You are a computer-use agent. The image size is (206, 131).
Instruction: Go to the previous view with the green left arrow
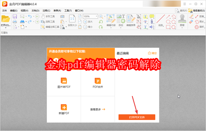coord(37,16)
